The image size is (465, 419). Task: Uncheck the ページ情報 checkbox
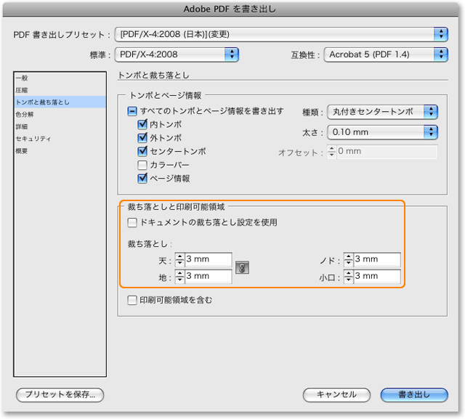coord(142,178)
